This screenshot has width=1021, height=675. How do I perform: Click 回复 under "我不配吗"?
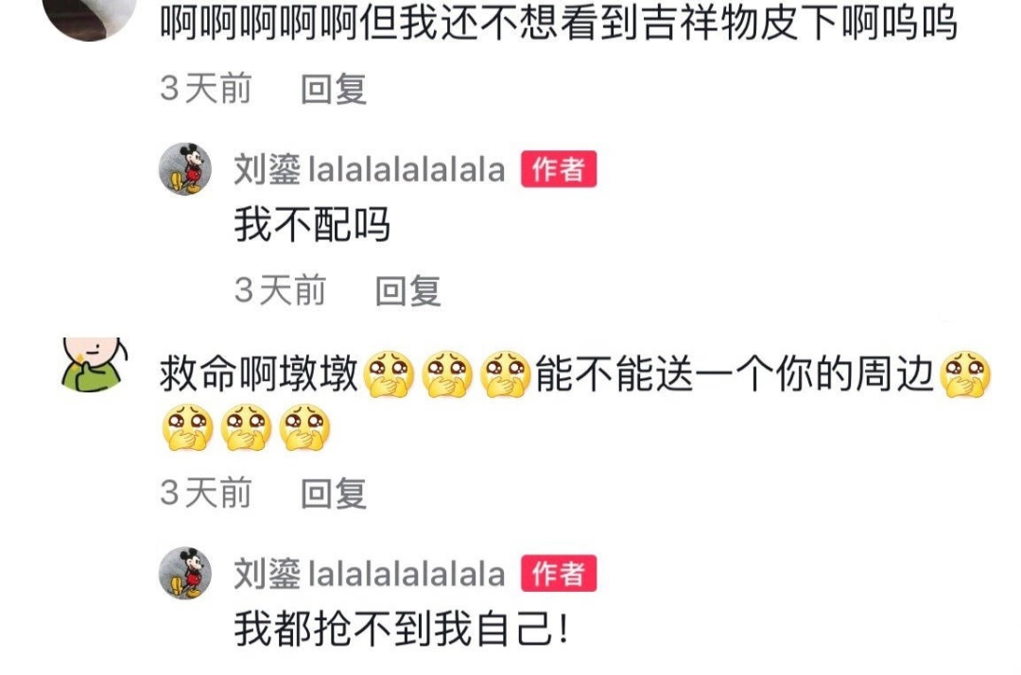408,290
